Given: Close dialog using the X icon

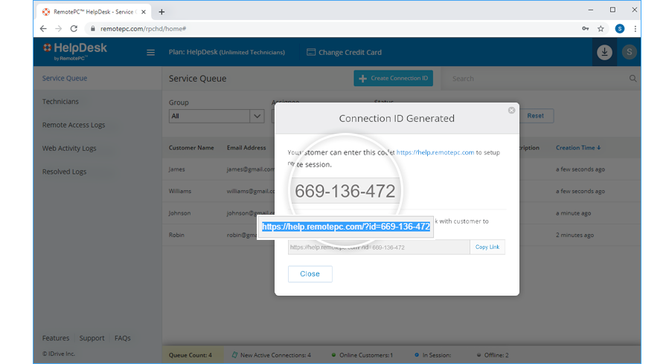Looking at the screenshot, I should (x=511, y=111).
